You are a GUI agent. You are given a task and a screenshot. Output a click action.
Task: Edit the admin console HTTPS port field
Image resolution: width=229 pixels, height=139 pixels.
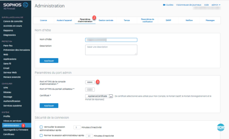point(90,82)
